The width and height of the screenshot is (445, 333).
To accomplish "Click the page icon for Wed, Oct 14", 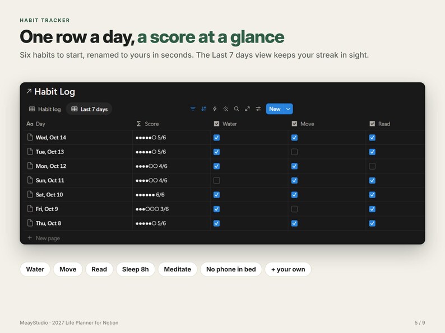I will [x=30, y=137].
